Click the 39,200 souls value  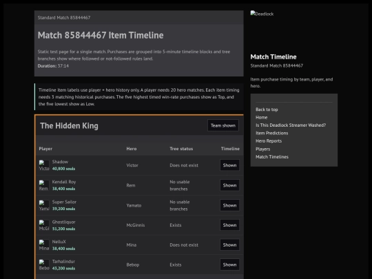click(x=63, y=209)
